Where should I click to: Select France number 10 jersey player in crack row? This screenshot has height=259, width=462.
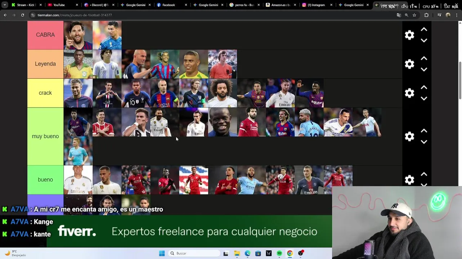tap(136, 93)
